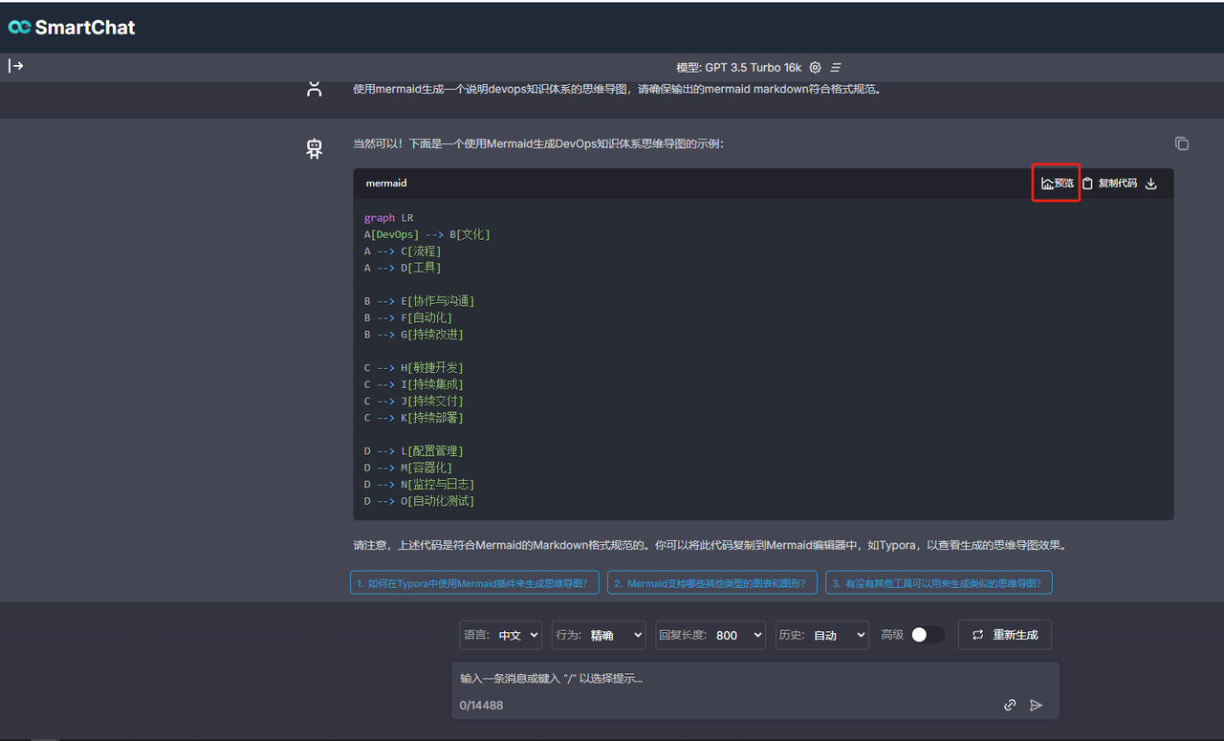
Task: Open the list menu icon beside model name
Action: click(836, 68)
